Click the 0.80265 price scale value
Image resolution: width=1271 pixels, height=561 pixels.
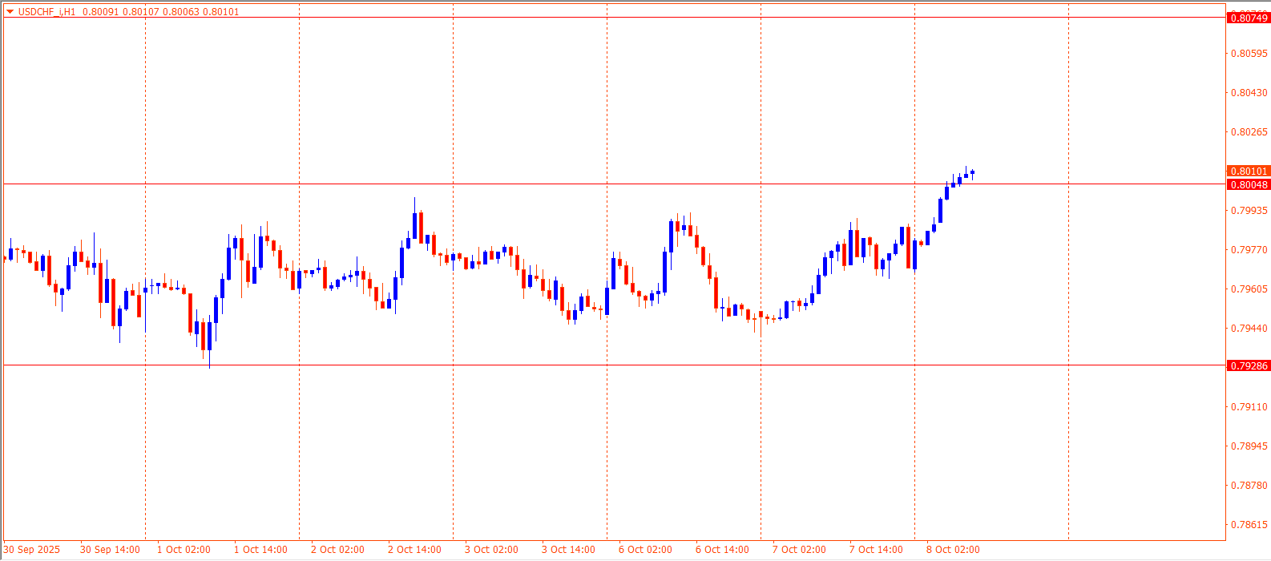1249,132
